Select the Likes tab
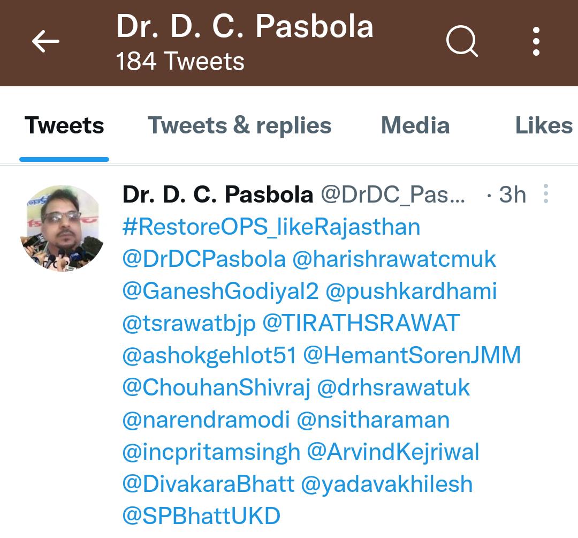Viewport: 578px width, 538px height. point(544,125)
